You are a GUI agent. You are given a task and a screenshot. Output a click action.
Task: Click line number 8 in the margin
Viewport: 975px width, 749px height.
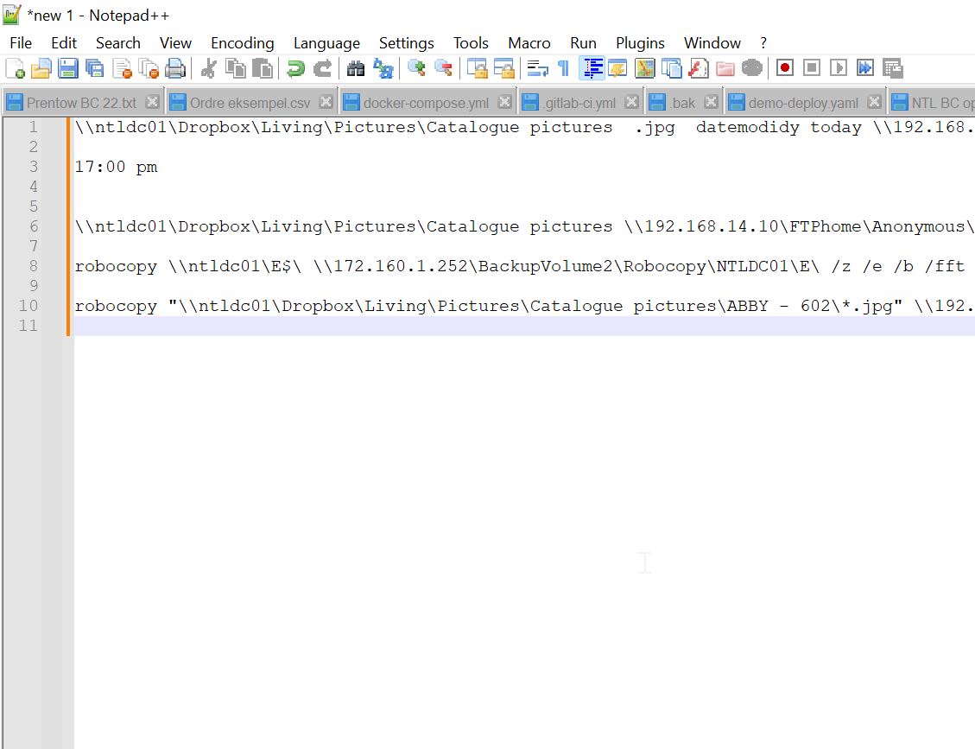34,266
